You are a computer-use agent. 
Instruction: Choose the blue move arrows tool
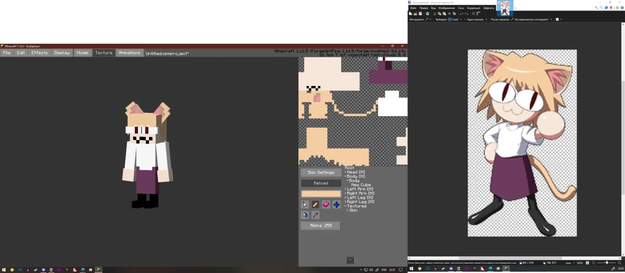click(336, 204)
